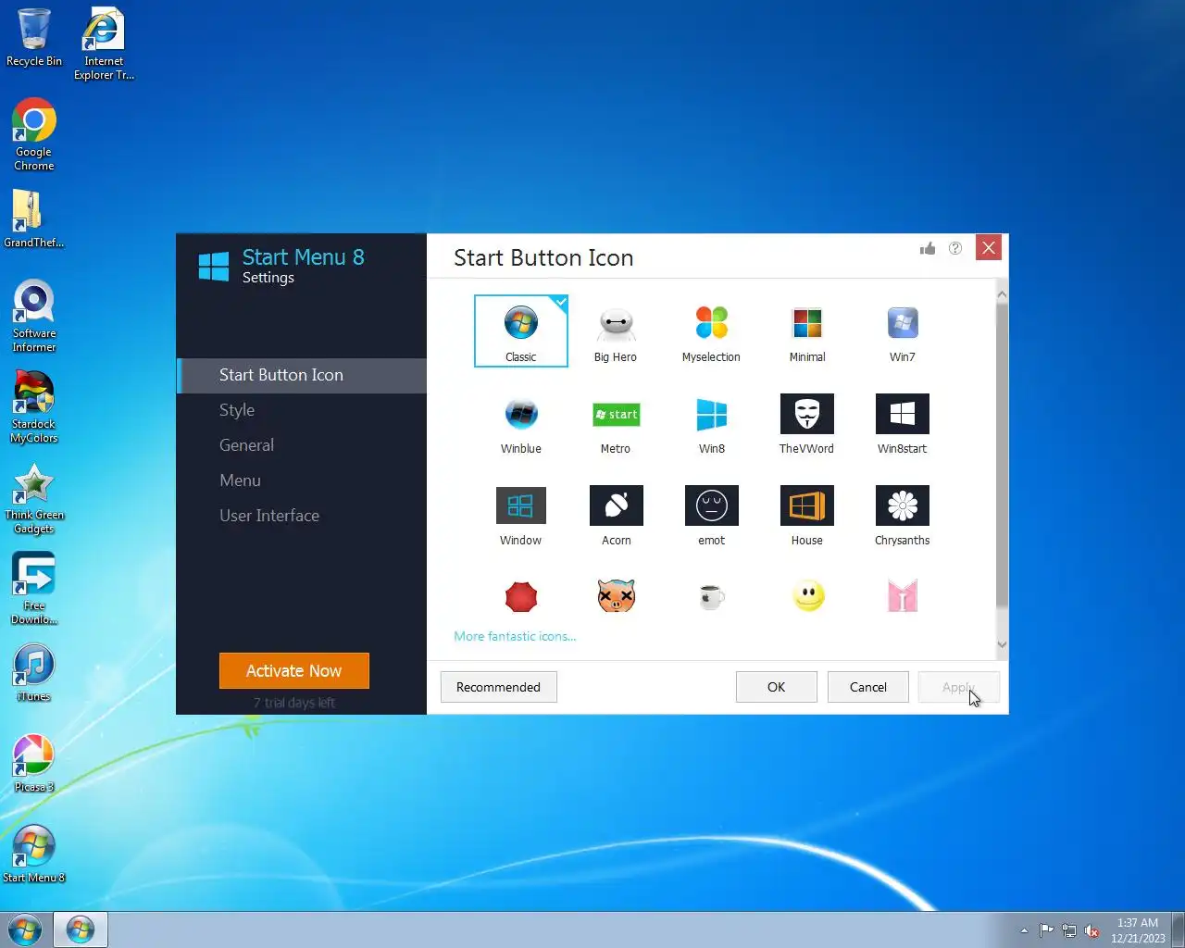Choose the pig face start icon
1185x948 pixels.
617,596
